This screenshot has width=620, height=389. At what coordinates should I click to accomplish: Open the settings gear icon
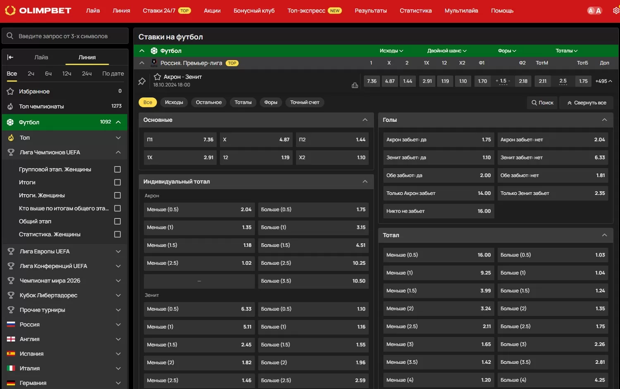pos(616,10)
